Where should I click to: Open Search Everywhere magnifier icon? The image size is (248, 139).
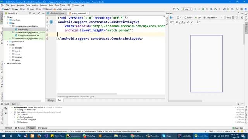click(x=238, y=9)
